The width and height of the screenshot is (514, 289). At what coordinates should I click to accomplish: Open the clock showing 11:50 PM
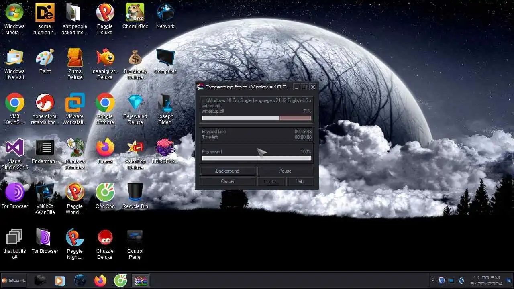(486, 281)
